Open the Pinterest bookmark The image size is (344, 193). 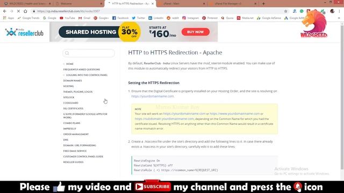coord(210,18)
